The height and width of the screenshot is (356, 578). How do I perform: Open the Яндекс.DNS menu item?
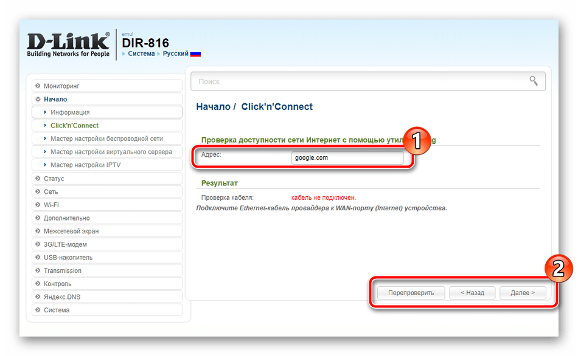click(x=107, y=296)
